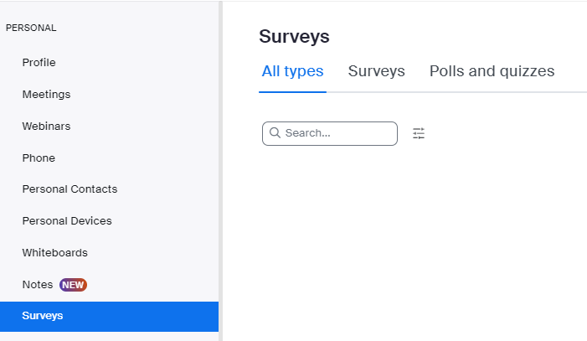The height and width of the screenshot is (341, 587).
Task: Select the highlighted Surveys sidebar item
Action: [43, 316]
